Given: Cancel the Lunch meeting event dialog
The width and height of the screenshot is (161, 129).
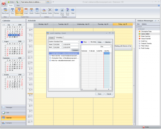Looking at the screenshot, I should [109, 94].
